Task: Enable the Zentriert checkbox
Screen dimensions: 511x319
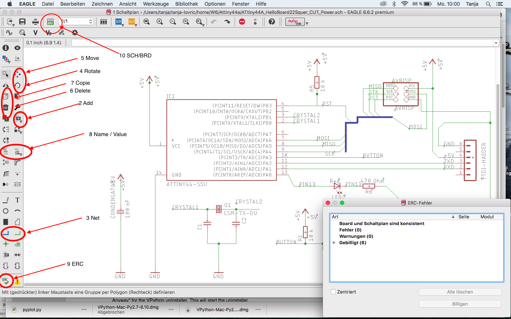Action: (333, 292)
